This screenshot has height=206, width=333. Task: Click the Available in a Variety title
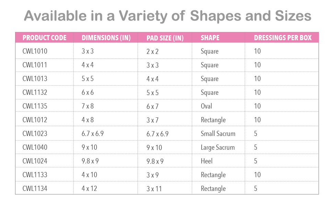pyautogui.click(x=168, y=16)
